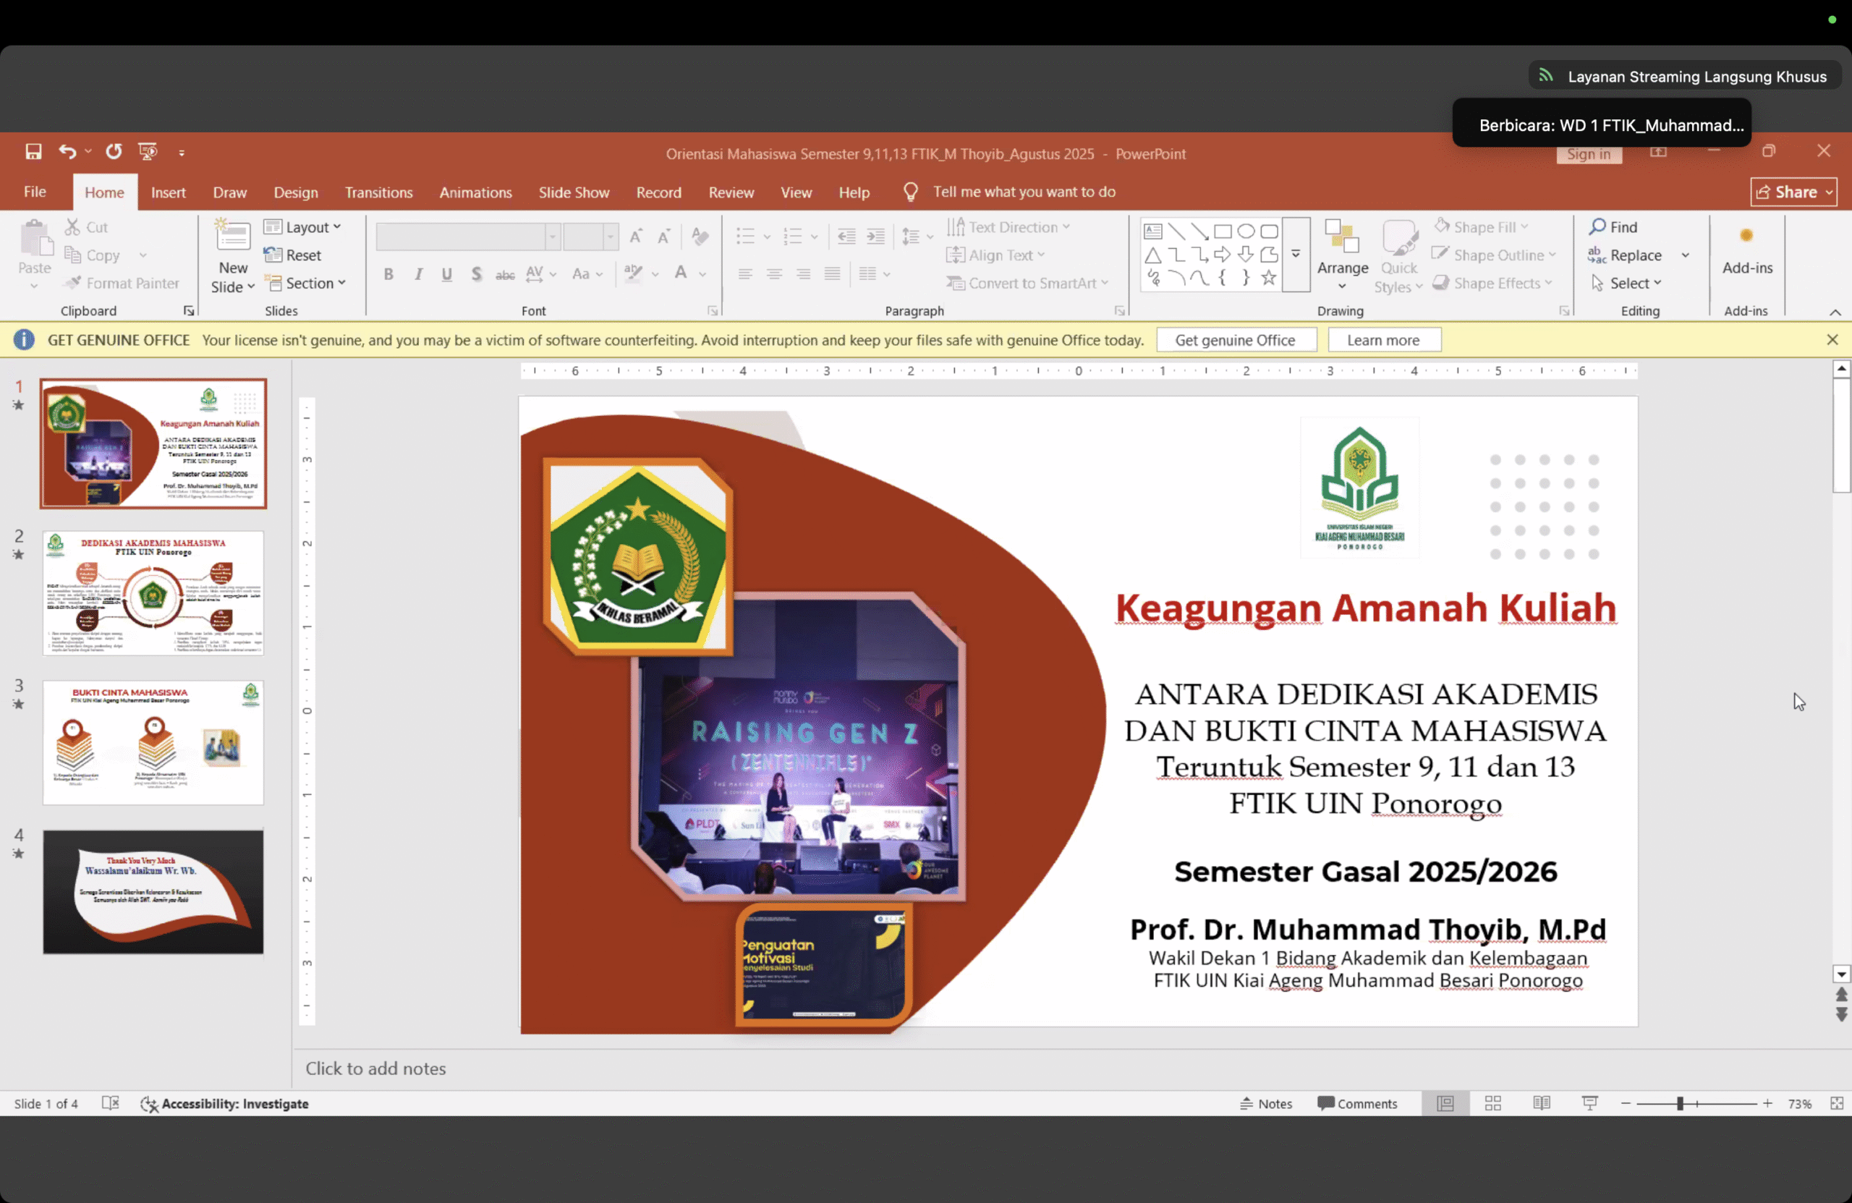Viewport: 1852px width, 1203px height.
Task: Click the Get genuine Office button
Action: click(1236, 340)
